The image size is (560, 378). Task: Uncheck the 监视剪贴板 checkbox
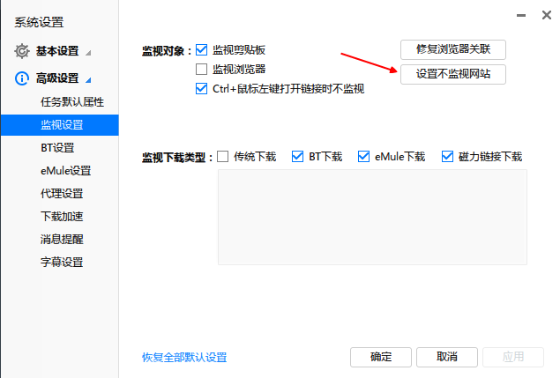click(201, 49)
